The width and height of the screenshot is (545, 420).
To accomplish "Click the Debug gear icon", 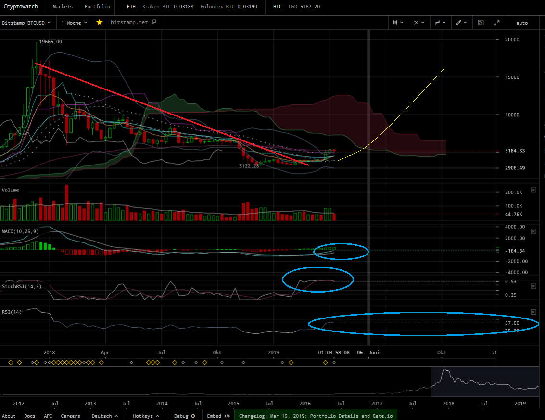I will point(193,416).
